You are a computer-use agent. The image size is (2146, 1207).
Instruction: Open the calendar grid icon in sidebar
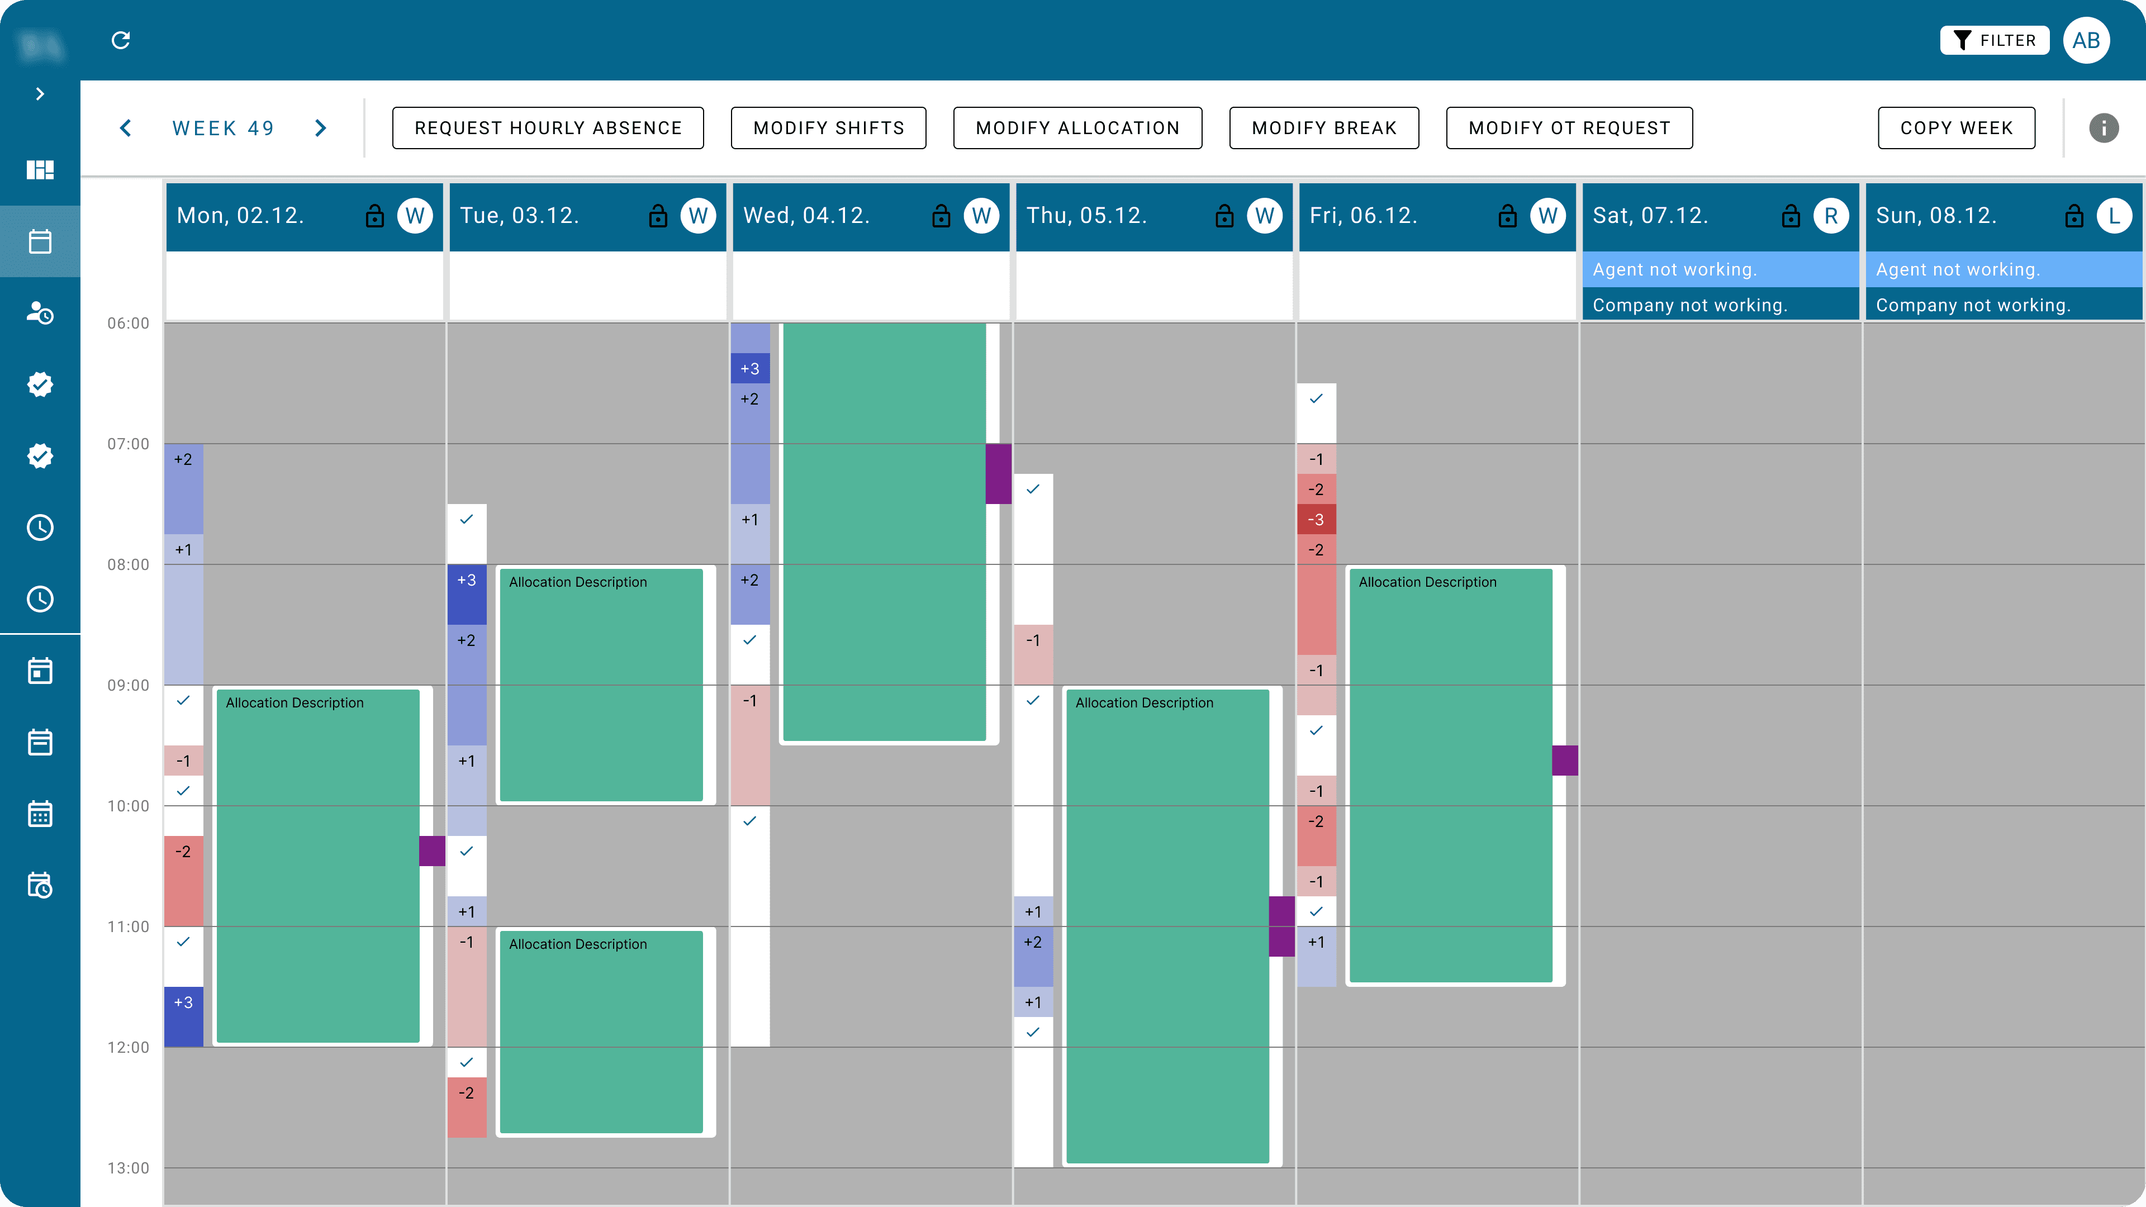40,813
